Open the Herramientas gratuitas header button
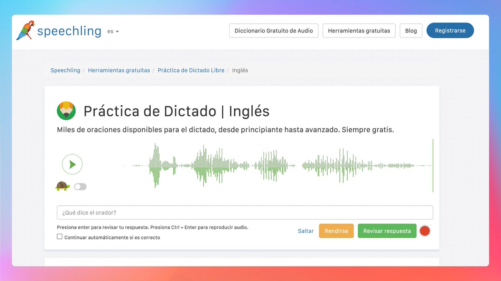Screen dimensions: 501x281 click(x=359, y=30)
